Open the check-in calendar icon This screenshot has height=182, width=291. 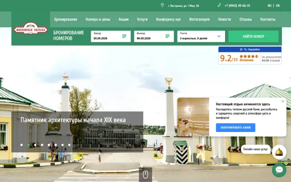click(x=124, y=36)
